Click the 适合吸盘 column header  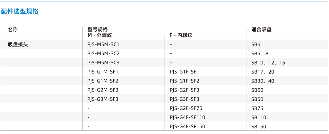point(262,30)
